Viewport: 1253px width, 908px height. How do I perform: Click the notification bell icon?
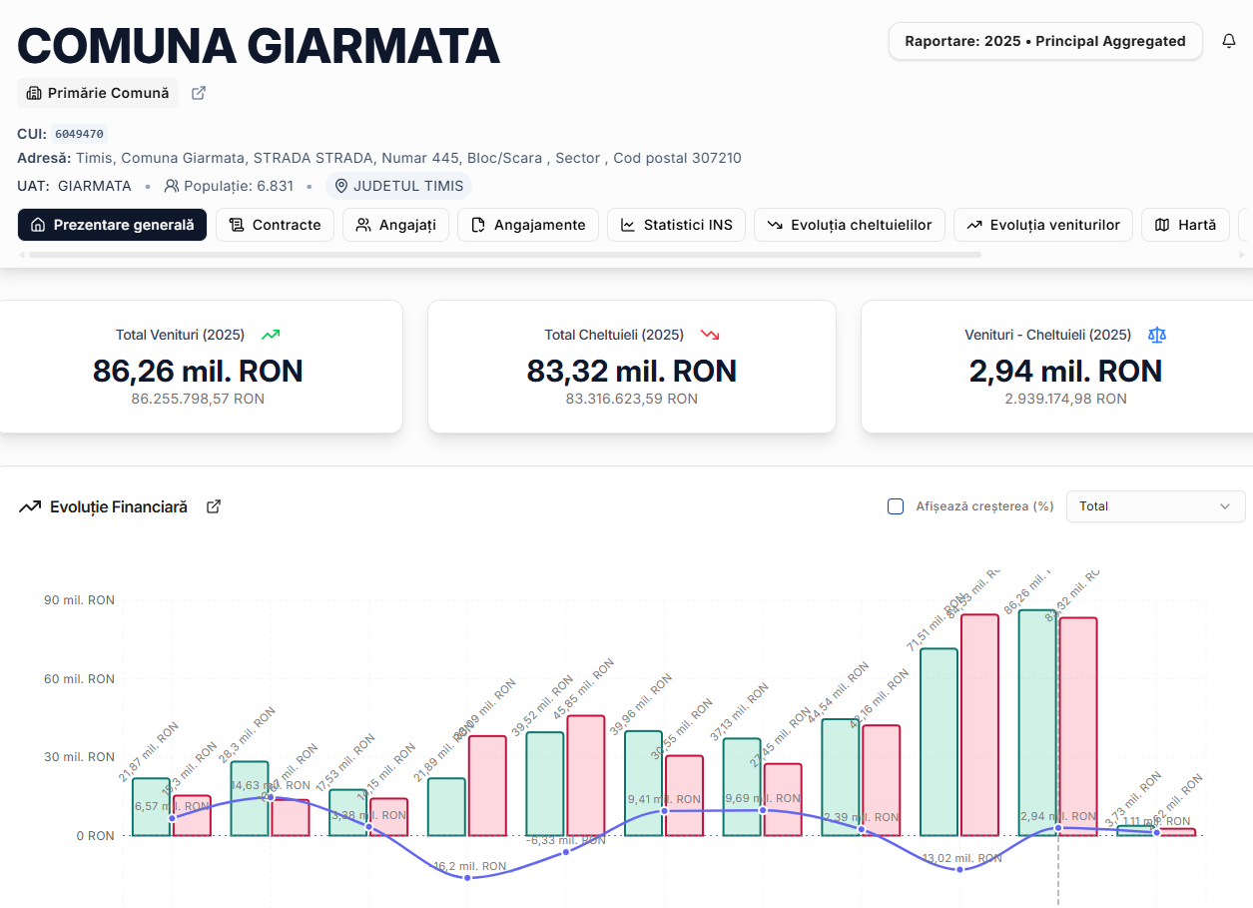click(x=1229, y=41)
